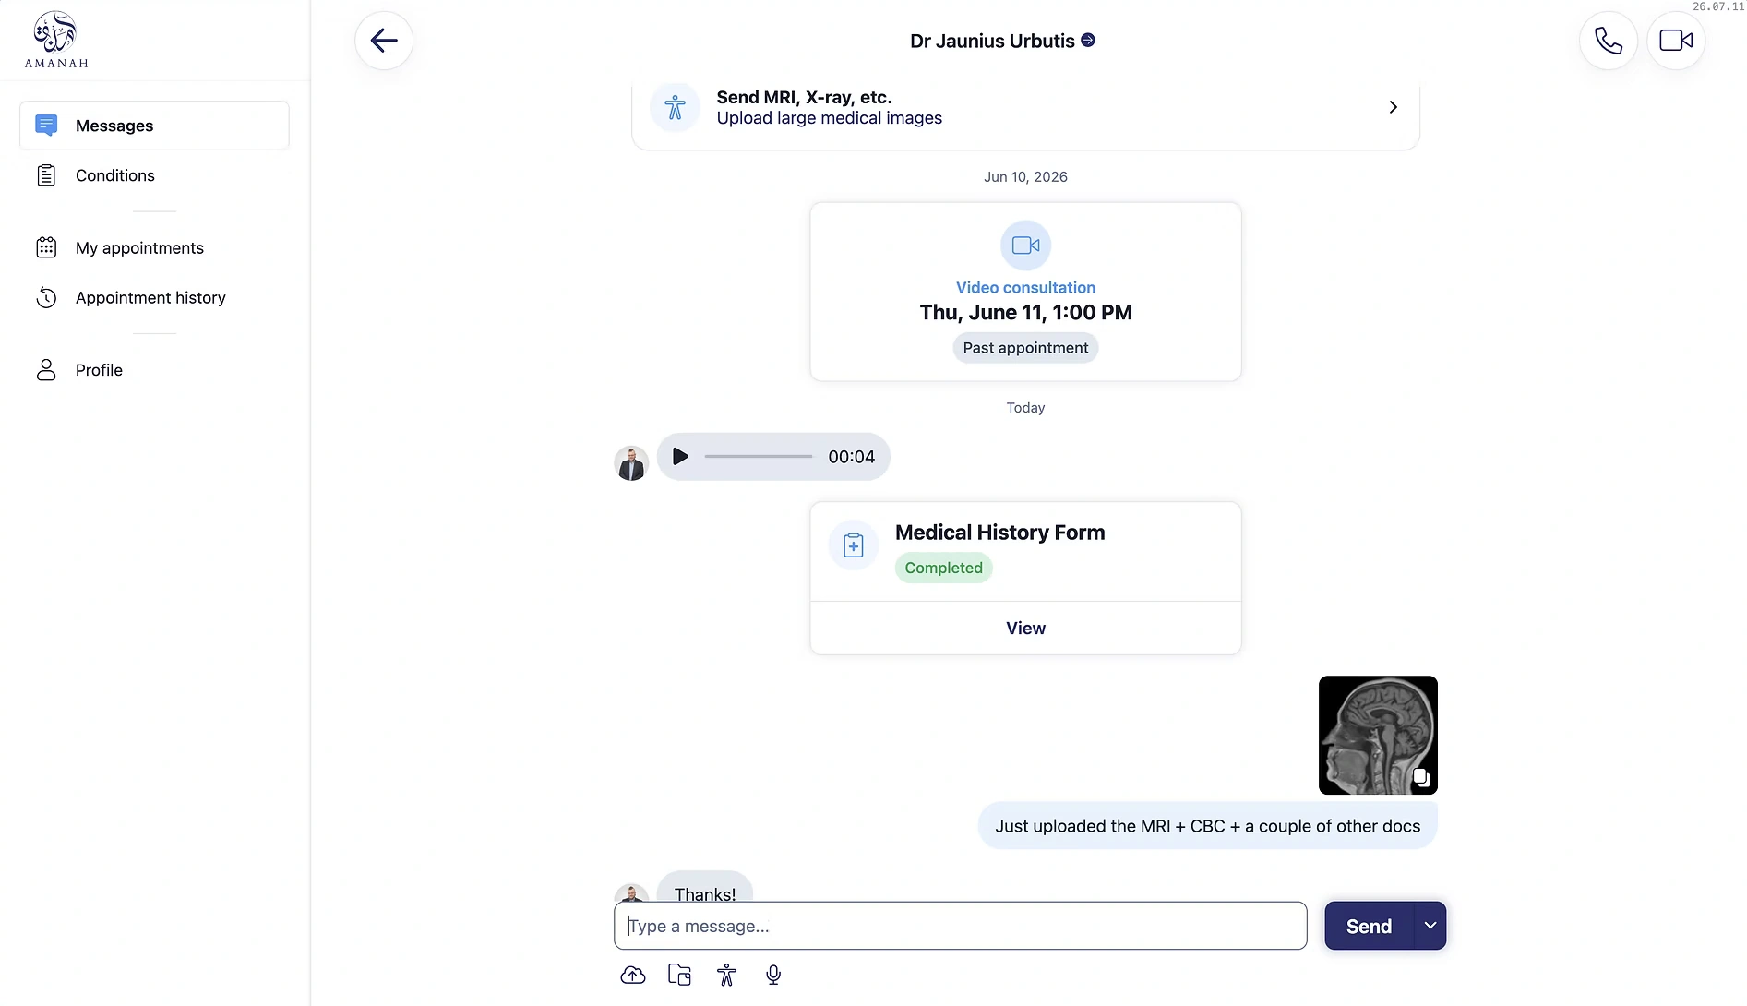
Task: Click the Past appointment badge
Action: [x=1025, y=348]
